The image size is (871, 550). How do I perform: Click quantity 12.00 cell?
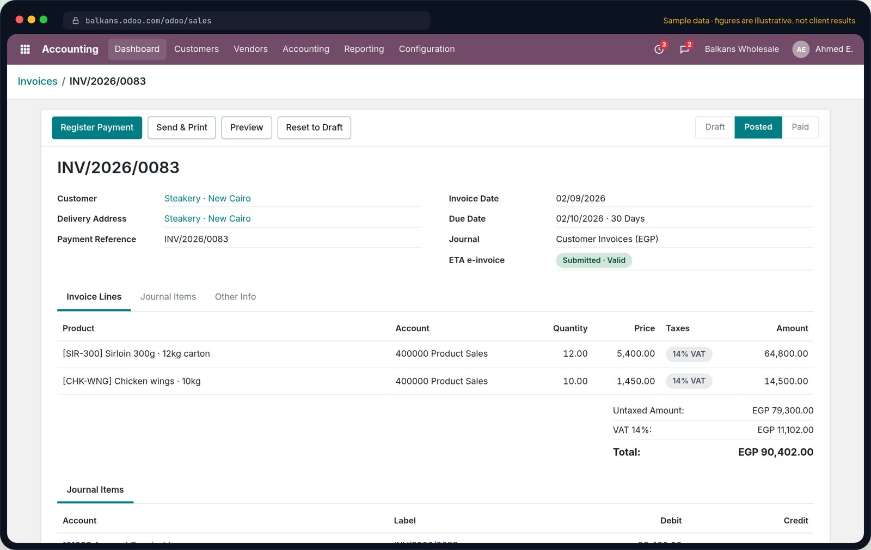coord(575,354)
